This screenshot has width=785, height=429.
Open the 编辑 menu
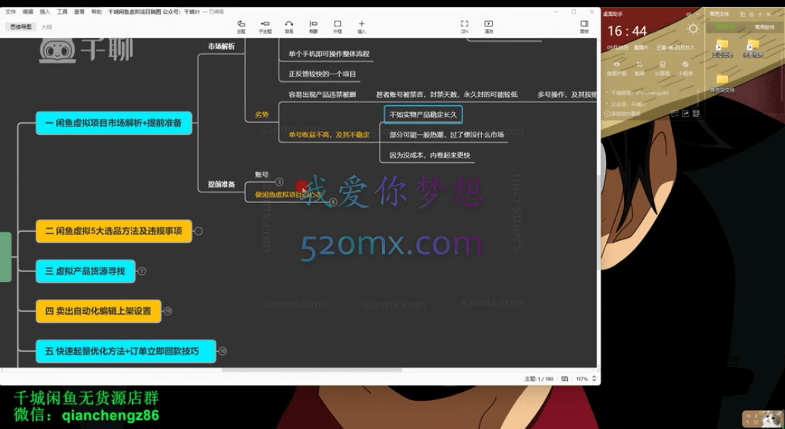point(27,11)
